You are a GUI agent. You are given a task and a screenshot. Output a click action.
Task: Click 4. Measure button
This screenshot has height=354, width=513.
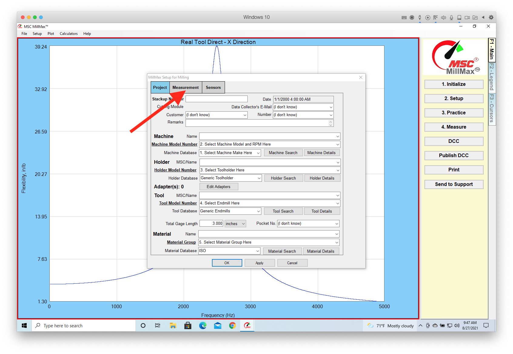click(x=454, y=127)
